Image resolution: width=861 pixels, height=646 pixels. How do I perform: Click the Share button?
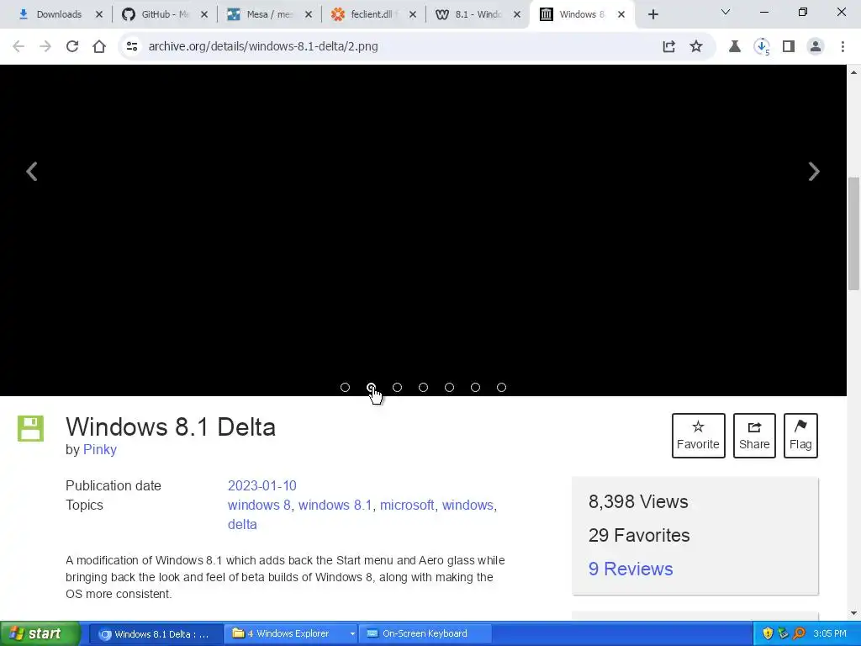point(754,436)
